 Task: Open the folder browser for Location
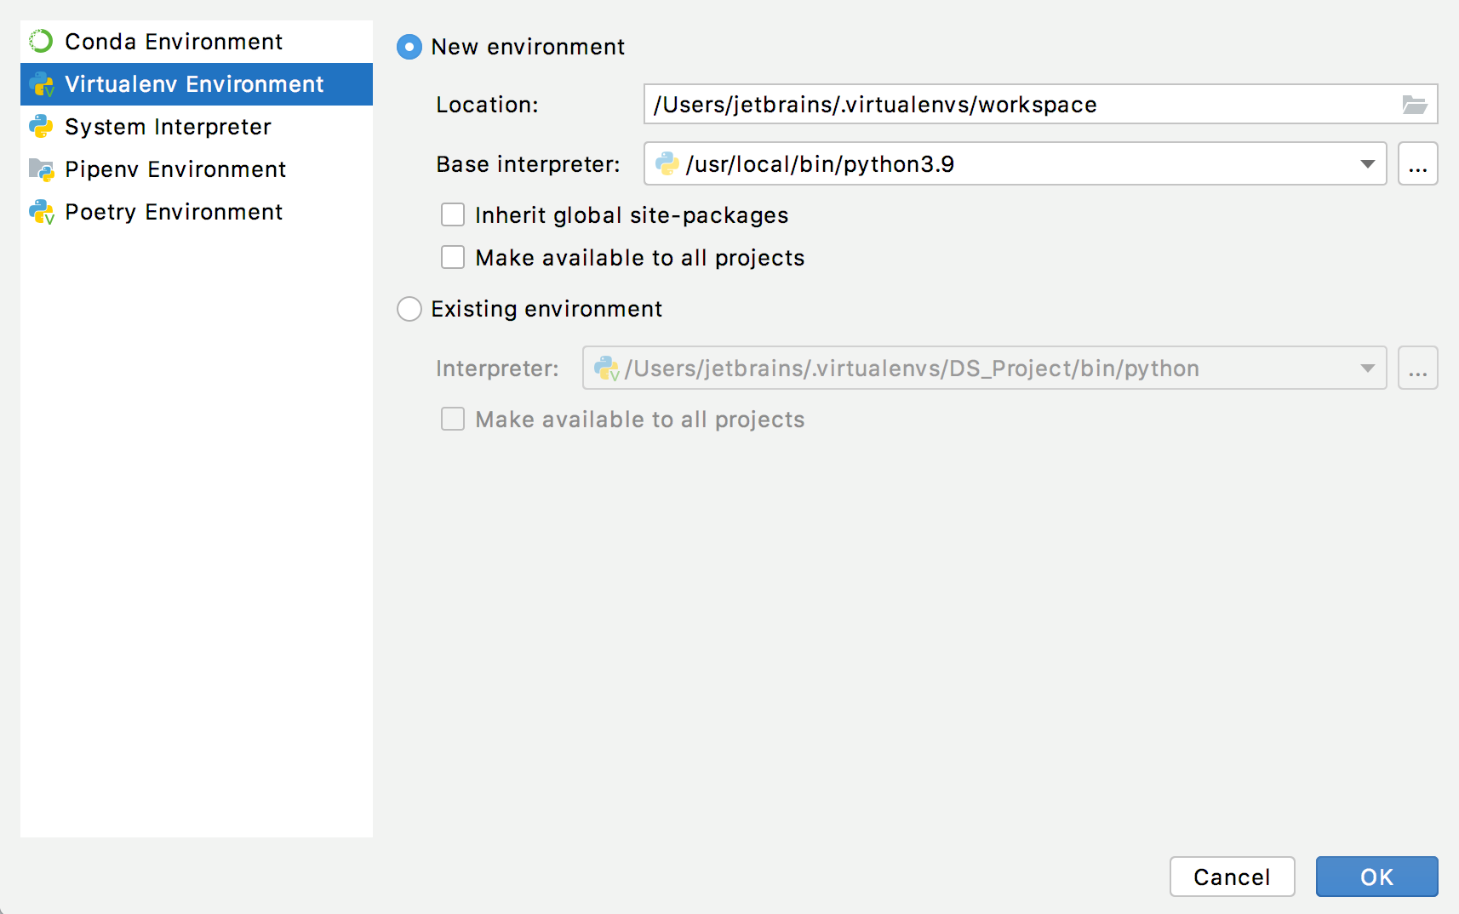(x=1416, y=104)
